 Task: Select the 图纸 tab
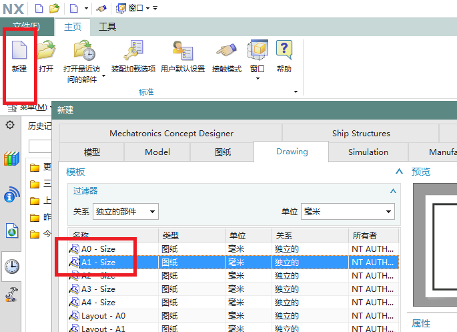[x=223, y=152]
